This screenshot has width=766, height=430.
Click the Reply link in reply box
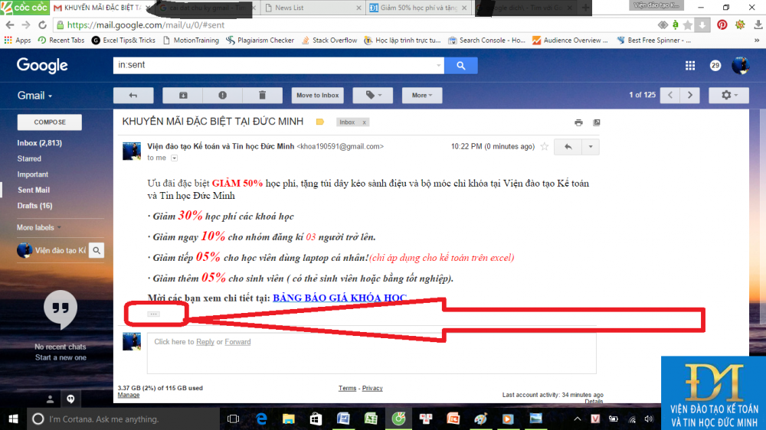coord(205,342)
